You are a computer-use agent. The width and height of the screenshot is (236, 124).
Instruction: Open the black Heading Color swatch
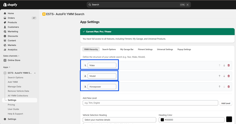[x=229, y=119]
